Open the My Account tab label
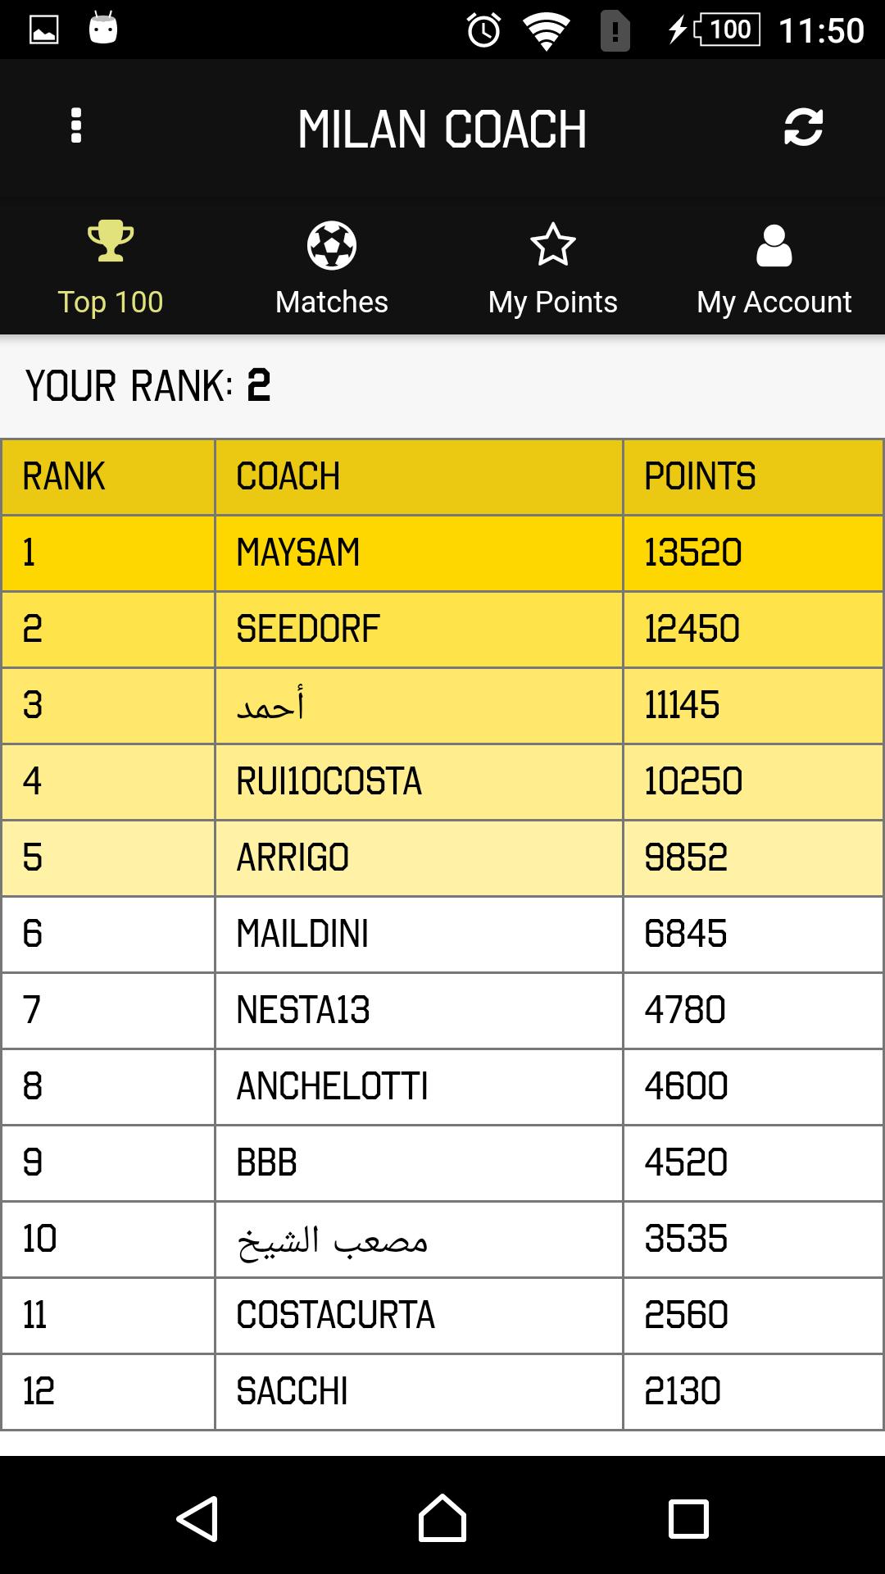Image resolution: width=885 pixels, height=1574 pixels. coord(774,302)
